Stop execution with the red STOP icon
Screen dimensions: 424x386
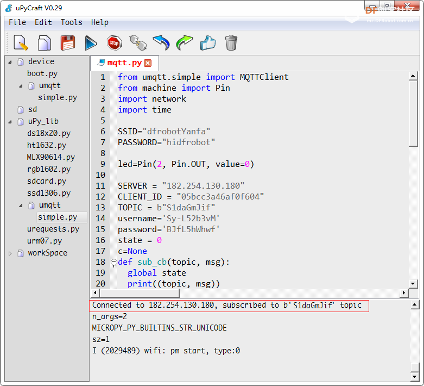(x=114, y=43)
